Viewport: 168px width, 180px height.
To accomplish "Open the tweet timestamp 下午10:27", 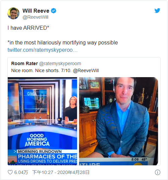I will (43, 172).
